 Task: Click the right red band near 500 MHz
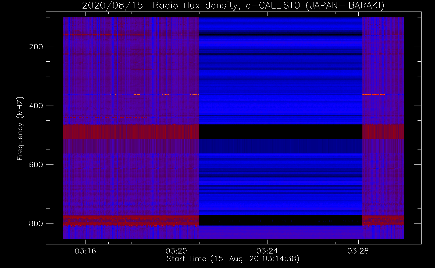point(383,132)
